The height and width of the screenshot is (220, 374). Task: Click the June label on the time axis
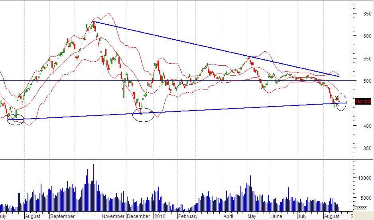276,216
